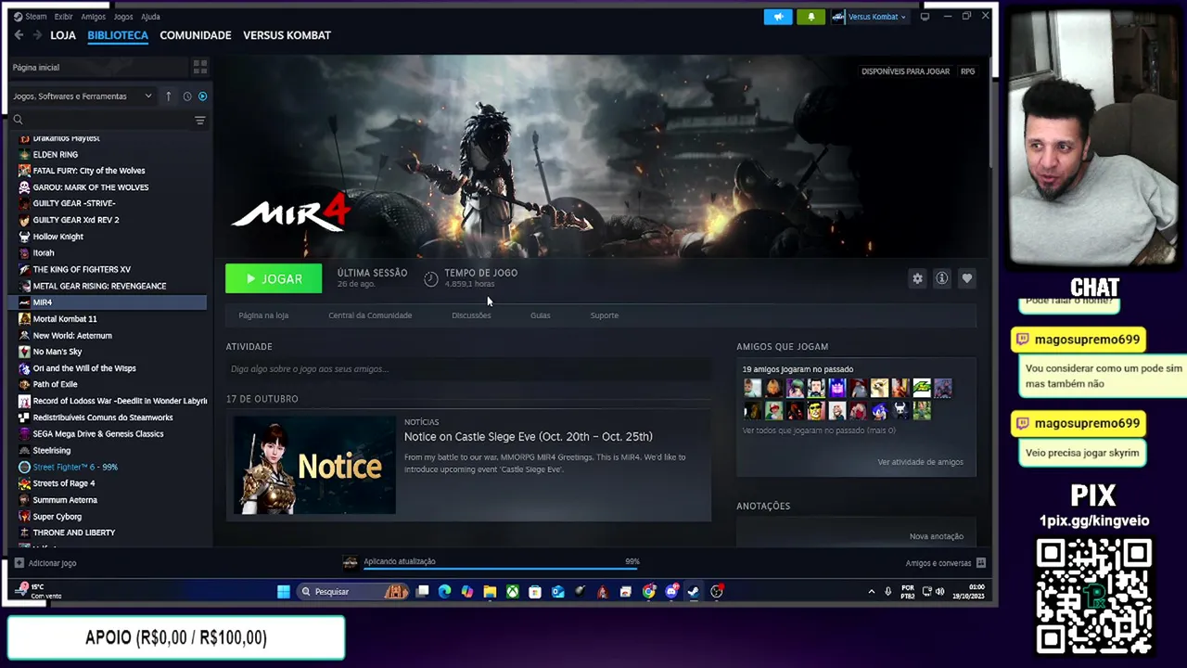Viewport: 1187px width, 668px height.
Task: Click Nova anotação button
Action: pyautogui.click(x=936, y=536)
